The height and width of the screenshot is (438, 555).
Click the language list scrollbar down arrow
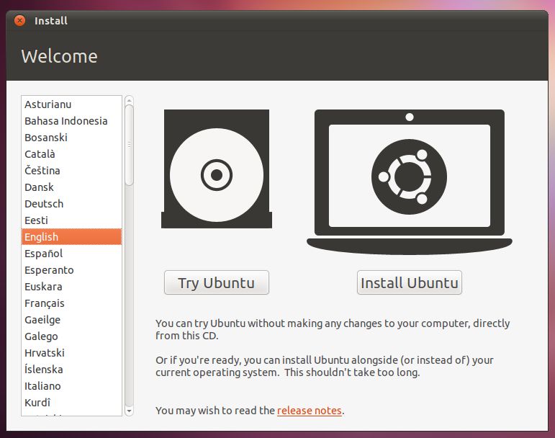129,411
